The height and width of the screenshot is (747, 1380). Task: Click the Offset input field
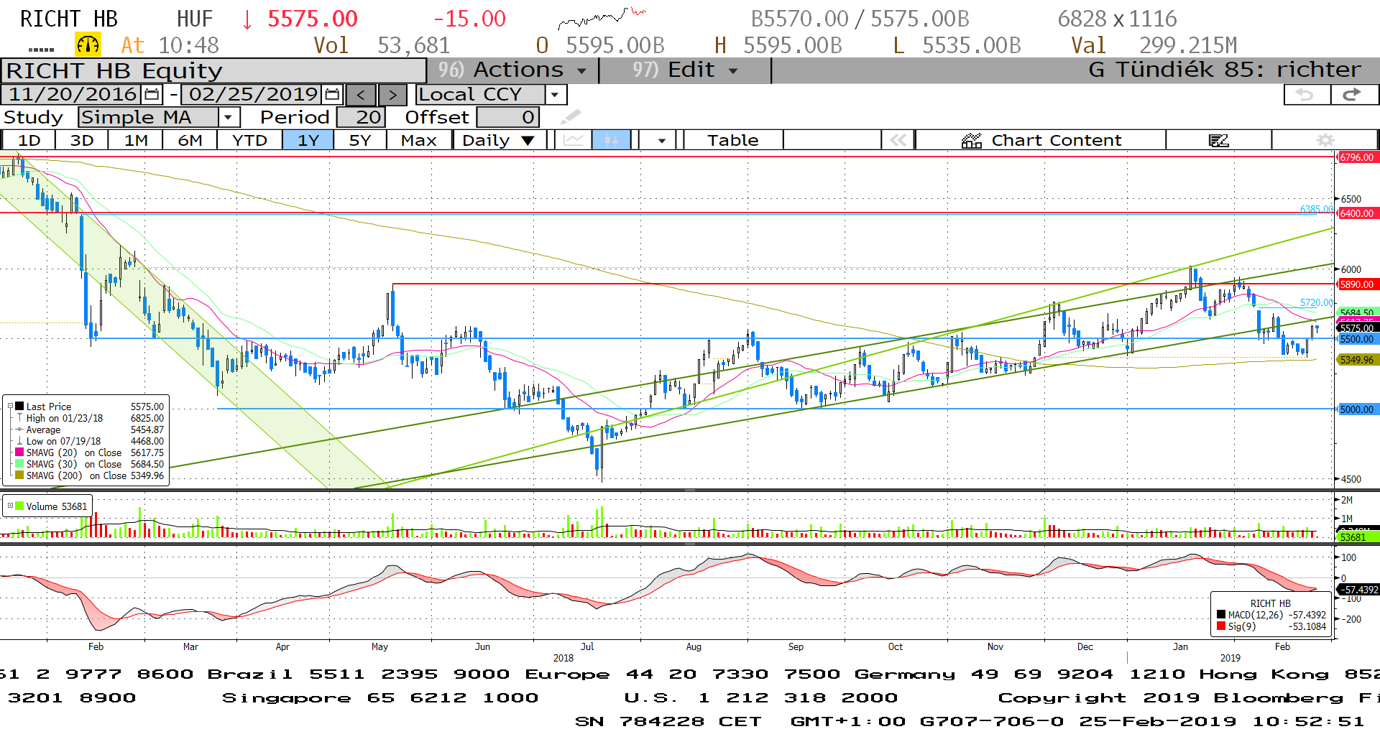[x=507, y=117]
